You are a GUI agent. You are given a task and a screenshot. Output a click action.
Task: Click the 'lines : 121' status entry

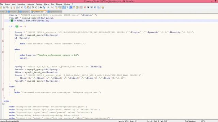coord(134,121)
